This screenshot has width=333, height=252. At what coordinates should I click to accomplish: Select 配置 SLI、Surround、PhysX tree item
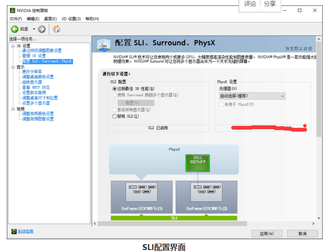tap(47, 61)
